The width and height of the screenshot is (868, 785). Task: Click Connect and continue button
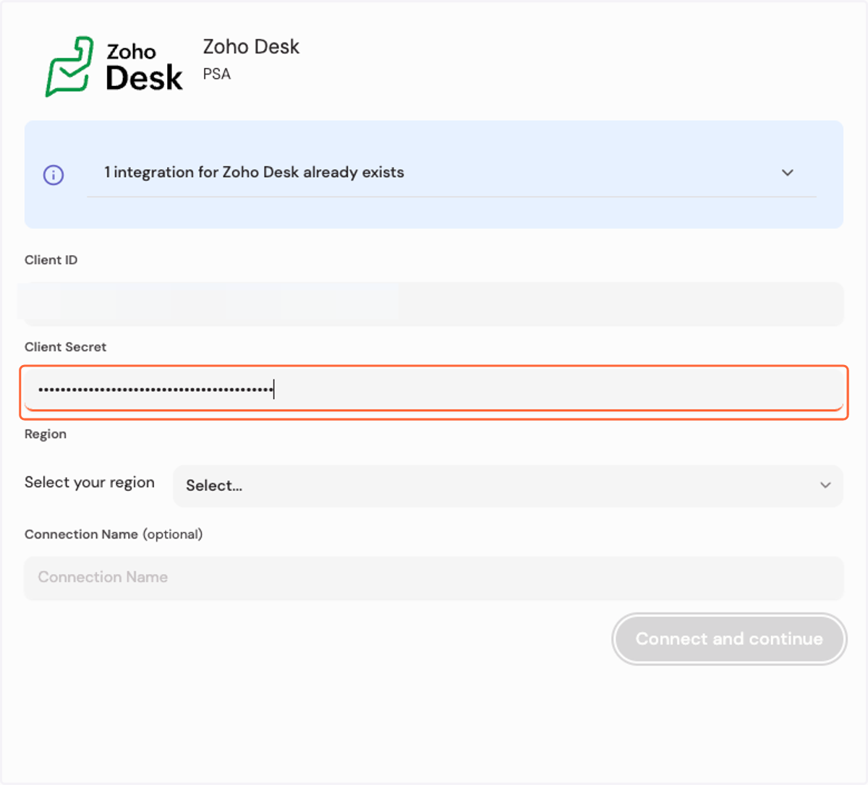(x=729, y=639)
